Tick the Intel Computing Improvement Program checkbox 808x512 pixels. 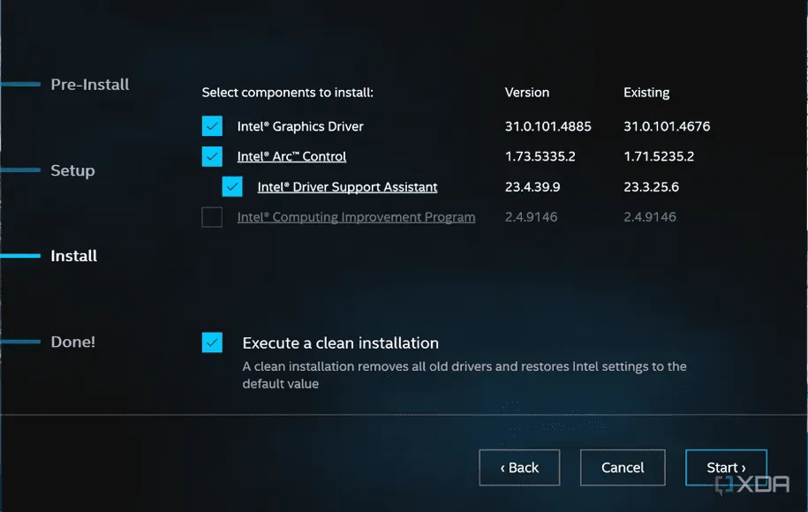click(212, 217)
